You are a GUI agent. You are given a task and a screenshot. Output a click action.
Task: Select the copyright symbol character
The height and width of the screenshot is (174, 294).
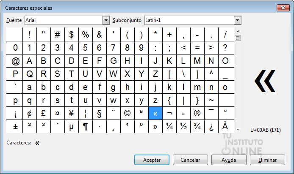point(127,113)
